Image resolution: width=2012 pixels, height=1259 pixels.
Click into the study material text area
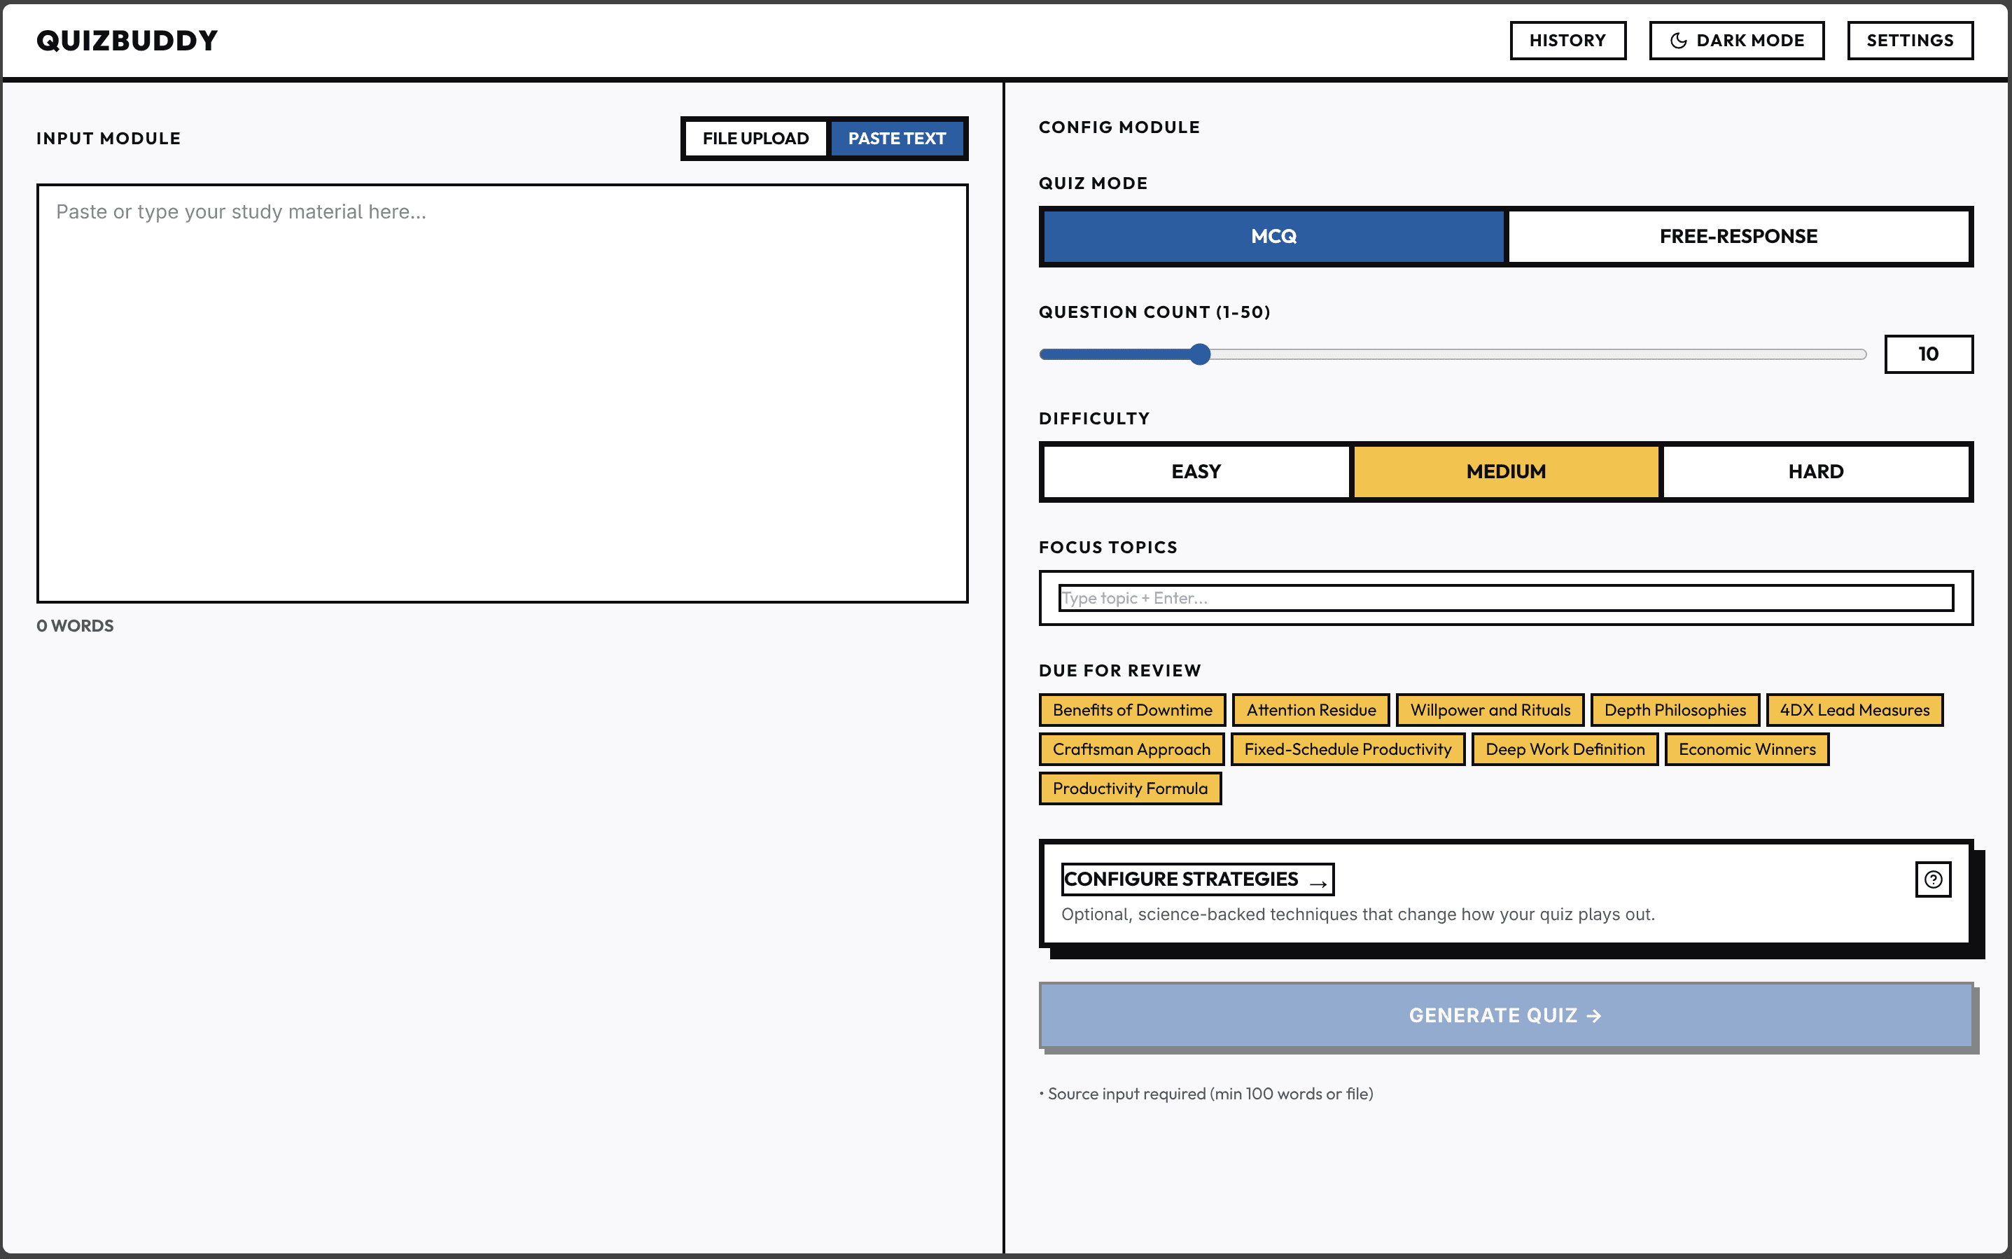[x=502, y=393]
